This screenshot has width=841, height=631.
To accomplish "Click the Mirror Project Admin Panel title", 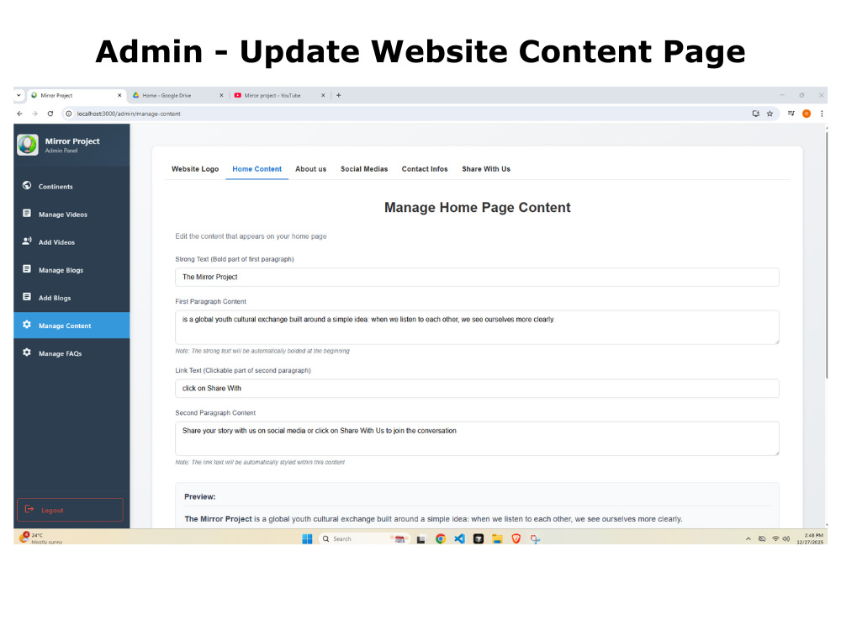I will click(x=72, y=145).
